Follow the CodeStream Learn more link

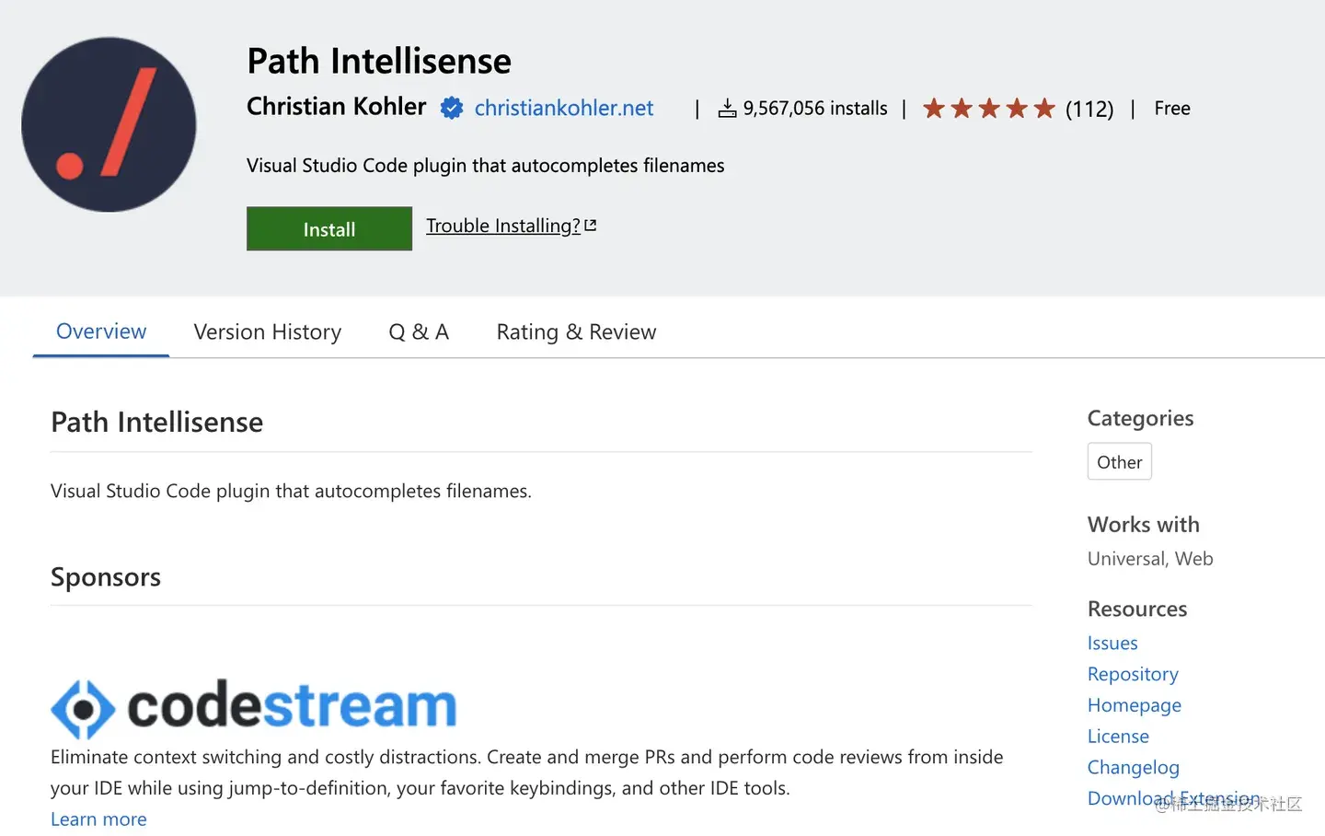coord(98,819)
